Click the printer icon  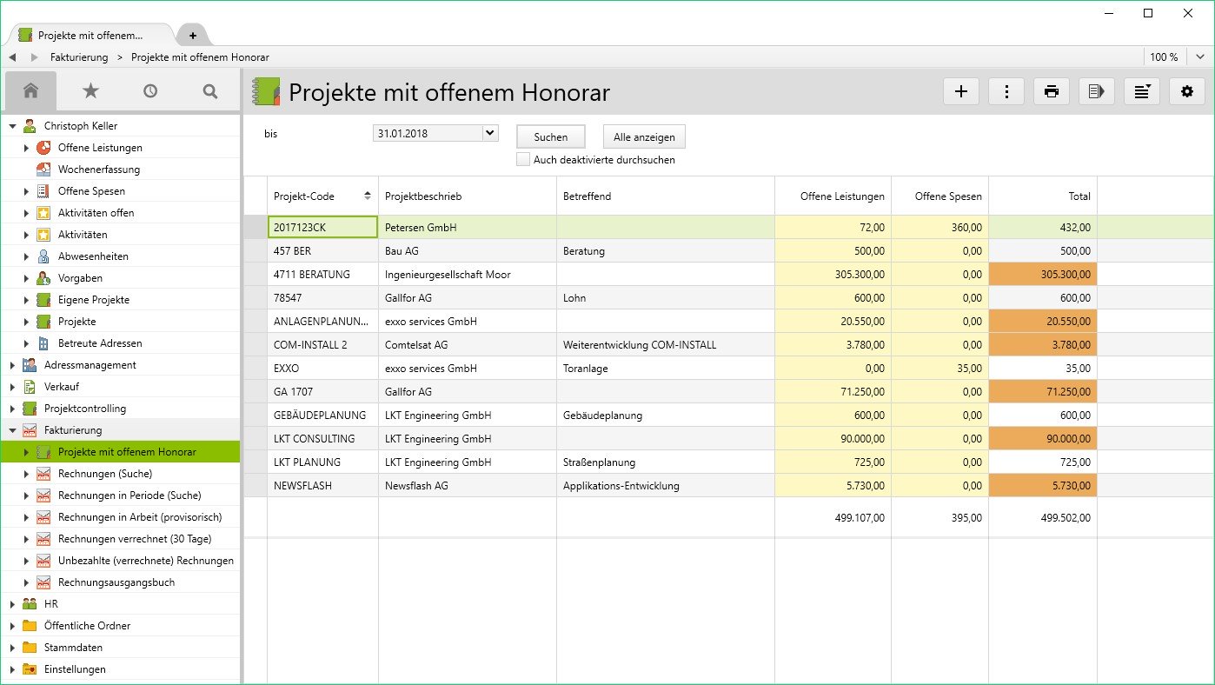(x=1052, y=91)
